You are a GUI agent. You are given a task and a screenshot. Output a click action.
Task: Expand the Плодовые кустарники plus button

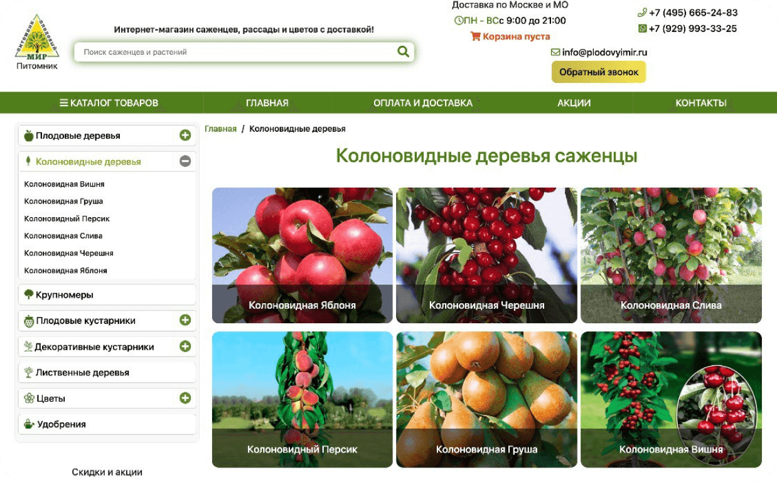click(185, 320)
